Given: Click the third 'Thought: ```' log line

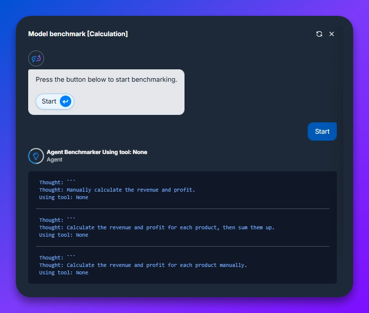Looking at the screenshot, I should click(x=57, y=258).
